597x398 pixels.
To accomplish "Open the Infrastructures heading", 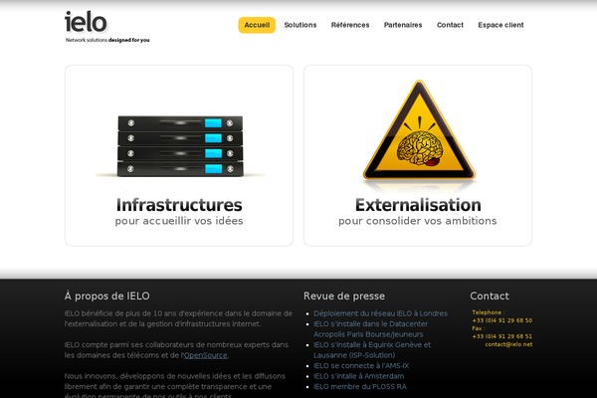I will click(179, 205).
